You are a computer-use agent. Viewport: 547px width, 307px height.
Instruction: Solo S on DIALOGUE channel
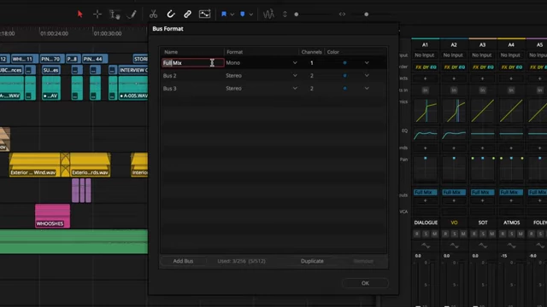(x=426, y=234)
